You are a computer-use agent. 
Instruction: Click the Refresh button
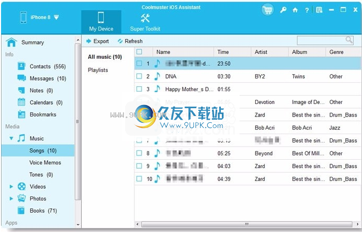pyautogui.click(x=130, y=41)
